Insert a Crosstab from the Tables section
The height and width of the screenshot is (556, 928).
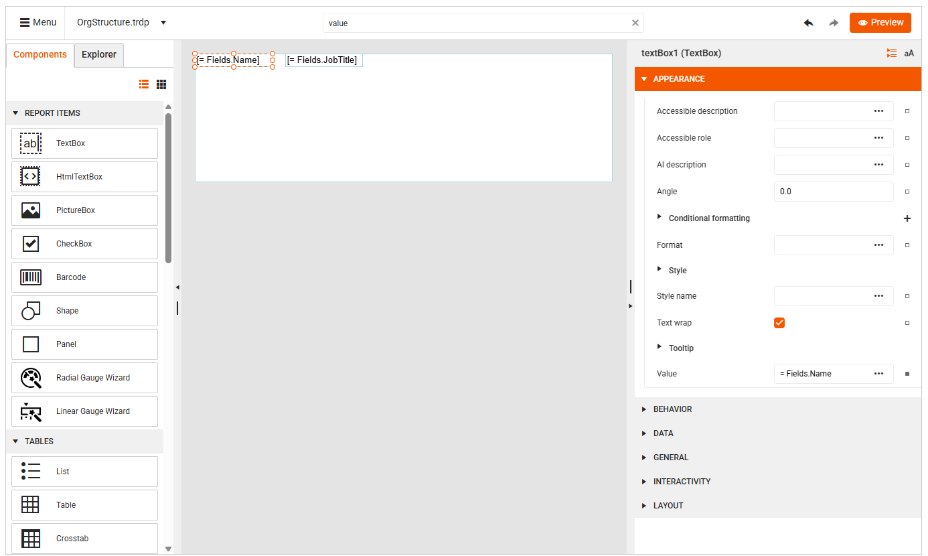pos(84,538)
